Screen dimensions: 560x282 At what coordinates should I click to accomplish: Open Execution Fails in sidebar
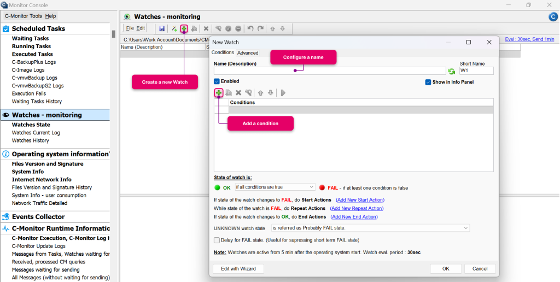coord(29,93)
